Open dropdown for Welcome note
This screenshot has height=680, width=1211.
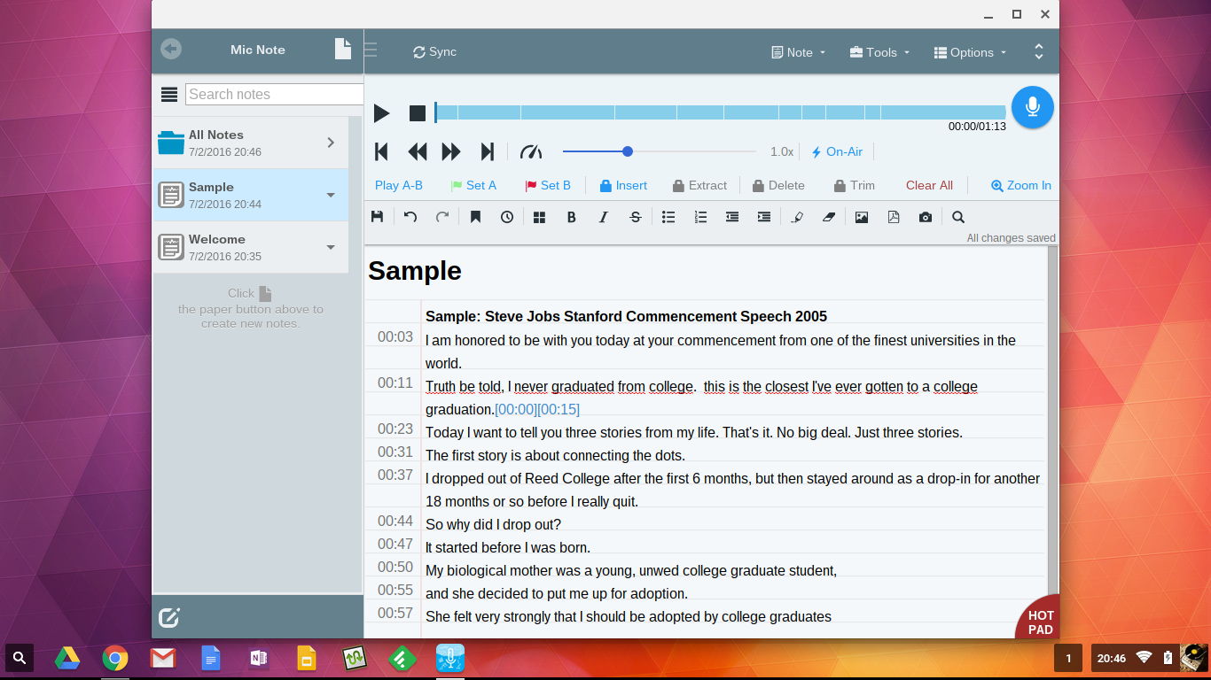331,247
